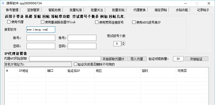The image size is (215, 109).
Task: Switch to the 代理更换 tab
Action: coord(140,10)
